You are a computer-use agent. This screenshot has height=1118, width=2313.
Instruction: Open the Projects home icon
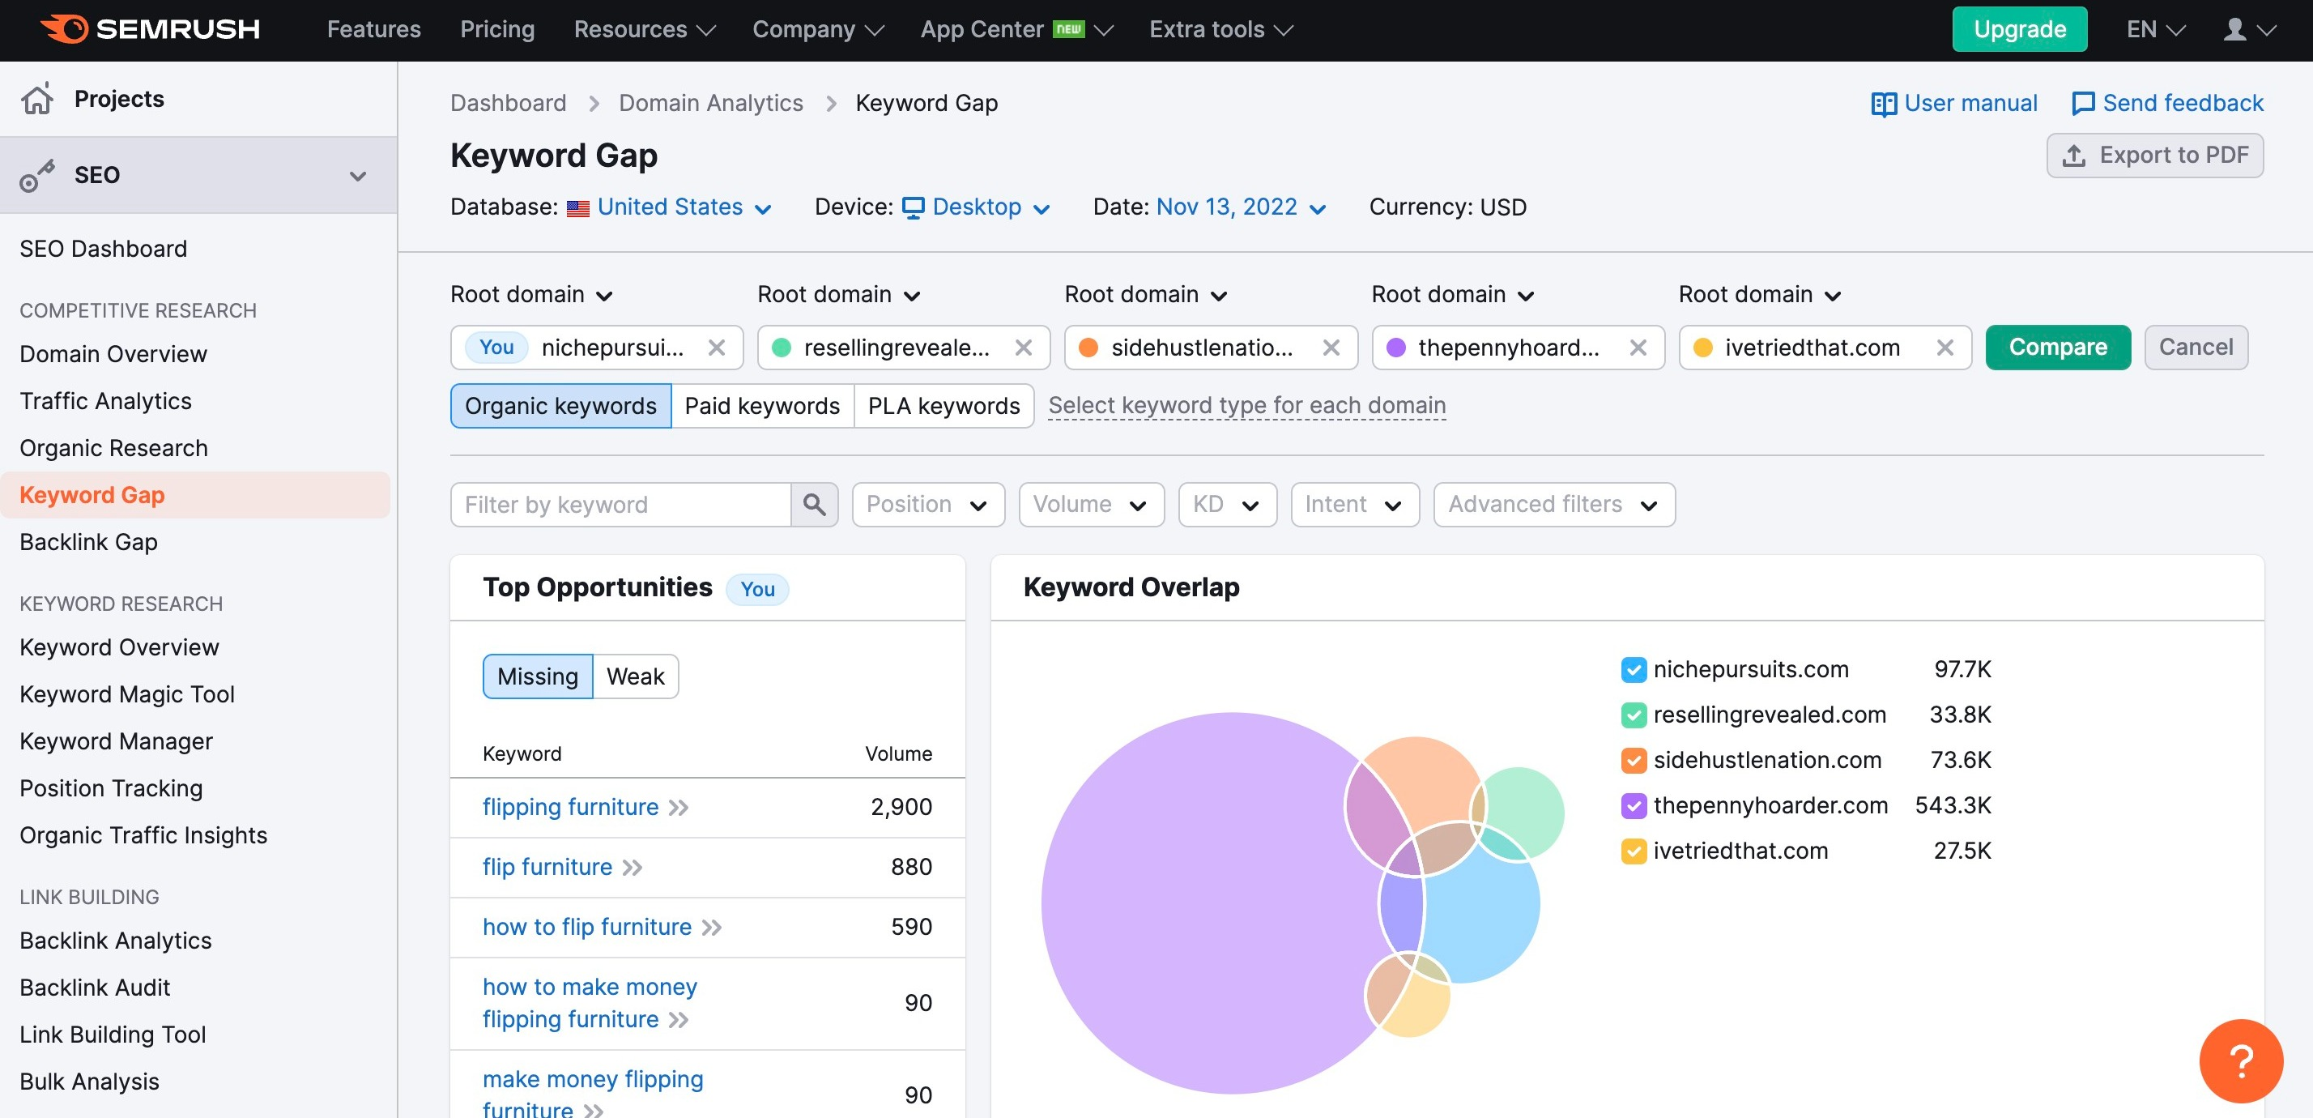pos(36,99)
